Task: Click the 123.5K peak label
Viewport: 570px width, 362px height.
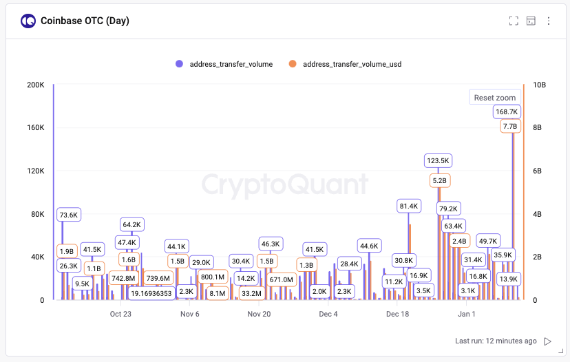Action: [x=438, y=161]
